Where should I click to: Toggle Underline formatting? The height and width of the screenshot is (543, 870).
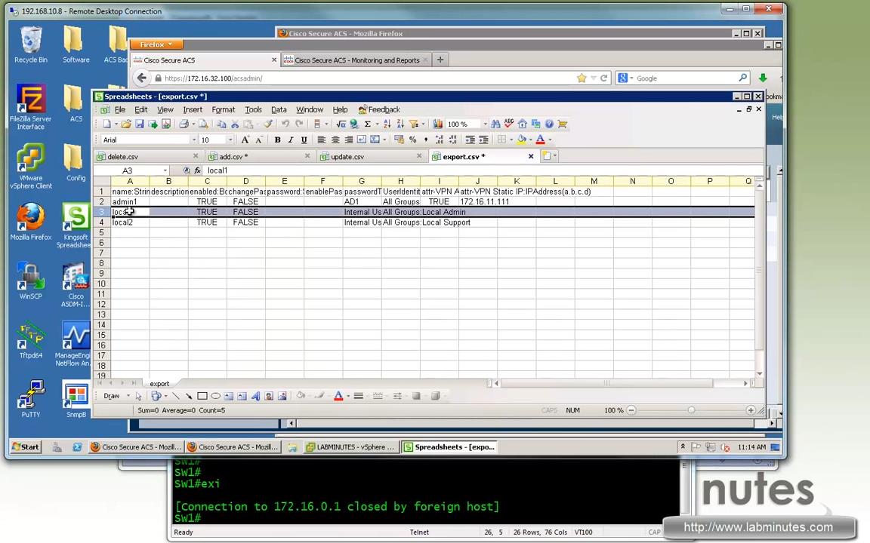(304, 140)
